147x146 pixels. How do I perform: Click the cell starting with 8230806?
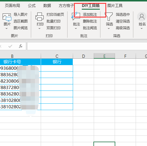coord(20,81)
